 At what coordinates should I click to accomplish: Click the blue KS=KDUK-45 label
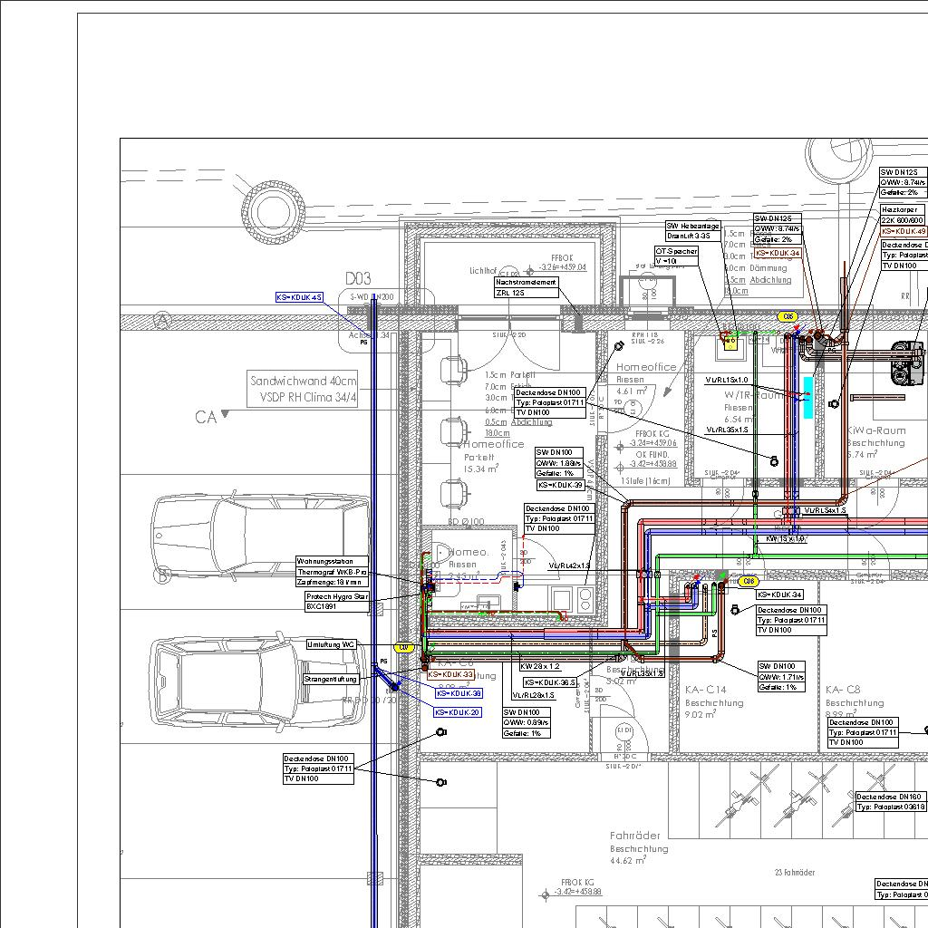300,297
